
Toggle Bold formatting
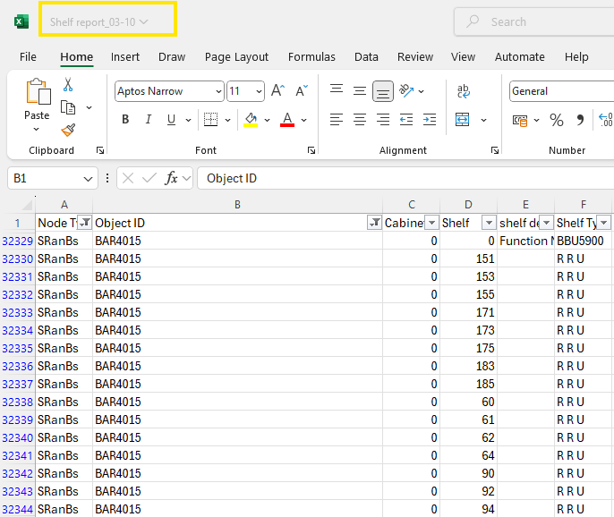(x=125, y=120)
